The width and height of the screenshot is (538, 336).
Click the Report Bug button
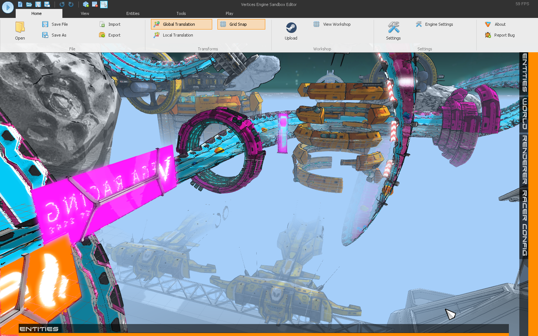tap(500, 35)
